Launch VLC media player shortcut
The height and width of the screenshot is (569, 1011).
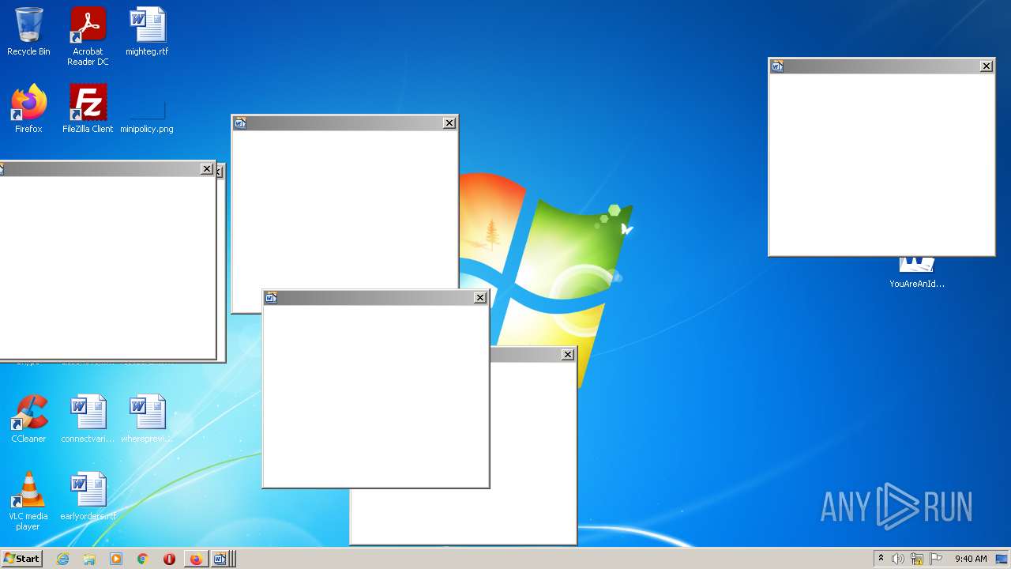(x=28, y=501)
